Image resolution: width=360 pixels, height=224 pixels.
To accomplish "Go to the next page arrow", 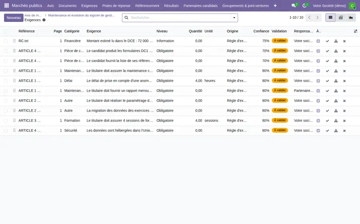I will click(318, 18).
